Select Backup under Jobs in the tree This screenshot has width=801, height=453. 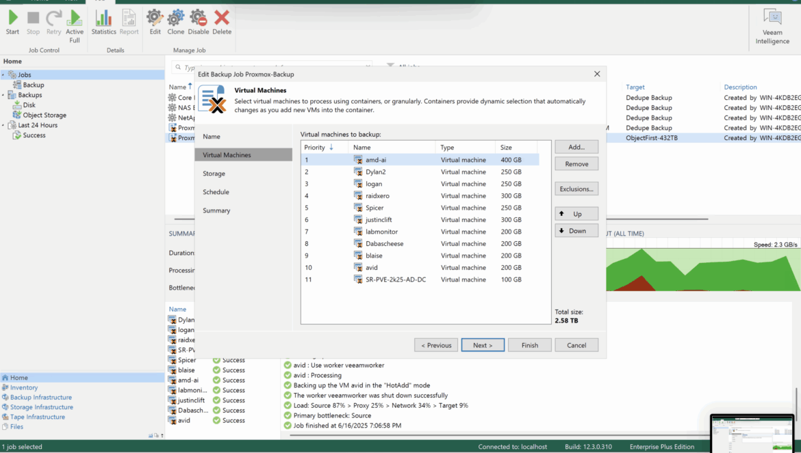tap(34, 85)
